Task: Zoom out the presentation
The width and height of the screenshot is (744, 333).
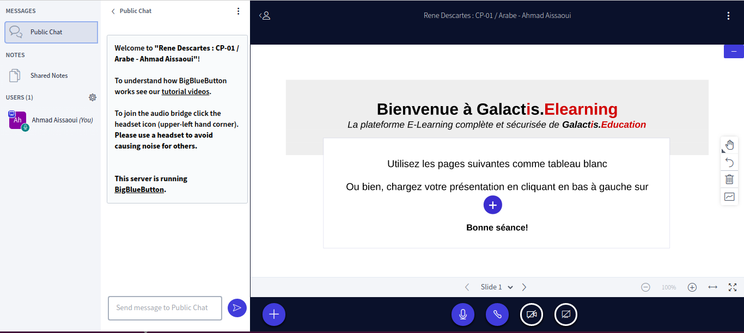Action: point(645,287)
